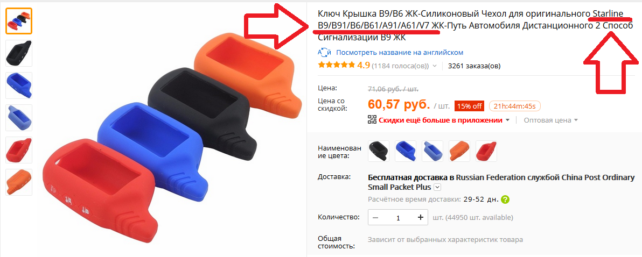Pick the orange case color option

[x=459, y=151]
